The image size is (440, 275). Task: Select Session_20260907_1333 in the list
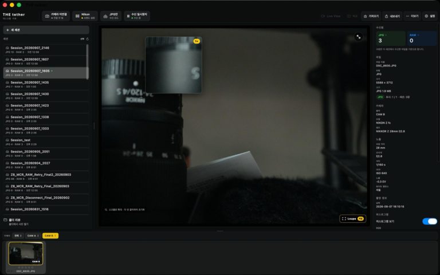coord(45,130)
